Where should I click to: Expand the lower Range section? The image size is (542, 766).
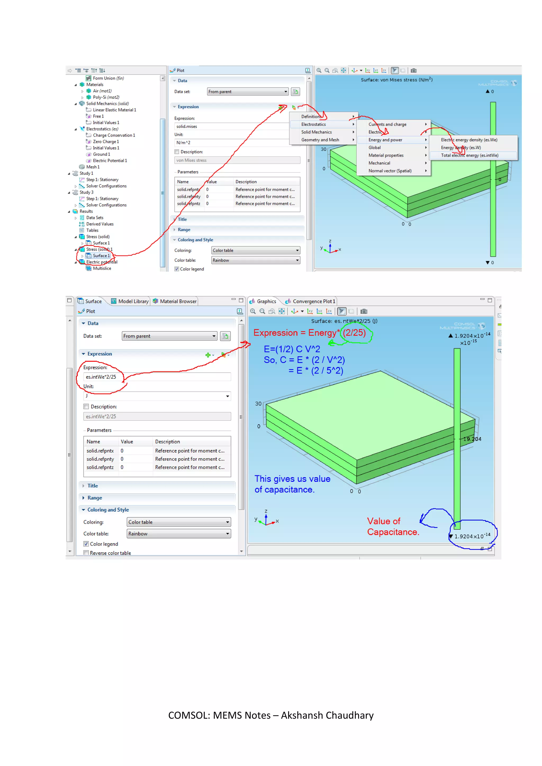point(83,498)
